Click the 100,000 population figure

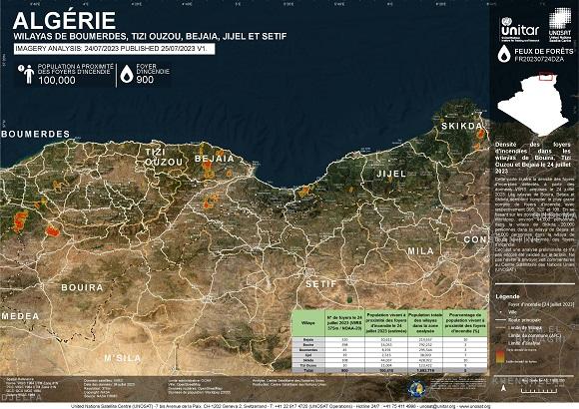57,80
